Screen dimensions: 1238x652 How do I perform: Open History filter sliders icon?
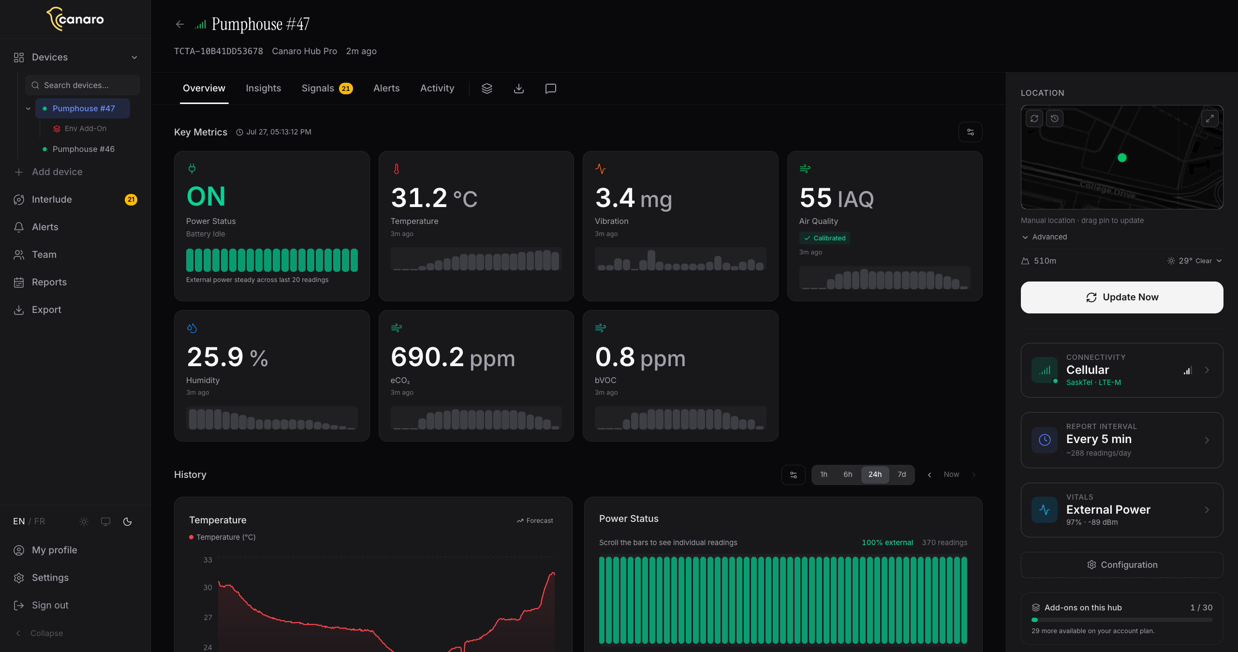click(794, 474)
